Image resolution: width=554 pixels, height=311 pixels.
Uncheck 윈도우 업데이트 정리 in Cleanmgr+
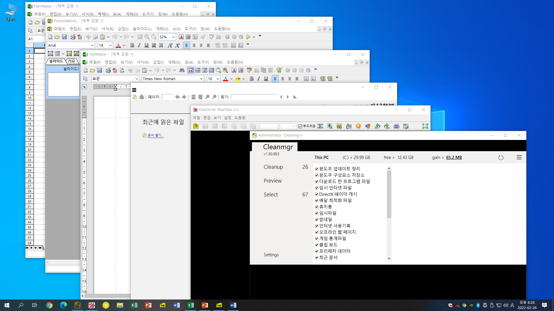[x=317, y=169]
